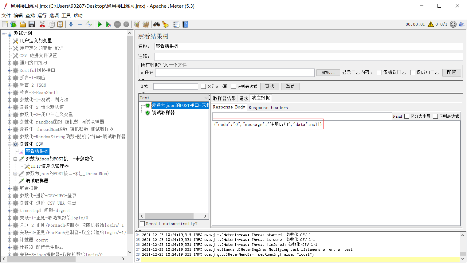Switch to the Response headers tab
Image resolution: width=467 pixels, height=263 pixels.
tap(268, 108)
